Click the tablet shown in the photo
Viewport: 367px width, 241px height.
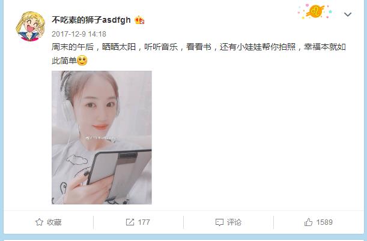tap(120, 174)
